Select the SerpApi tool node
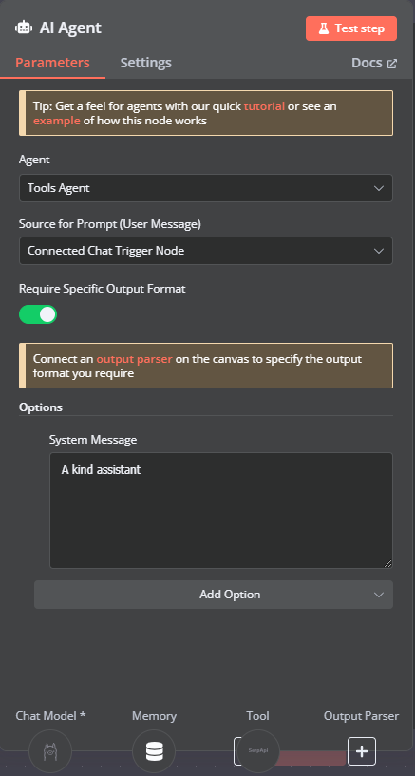The width and height of the screenshot is (415, 776). tap(258, 751)
